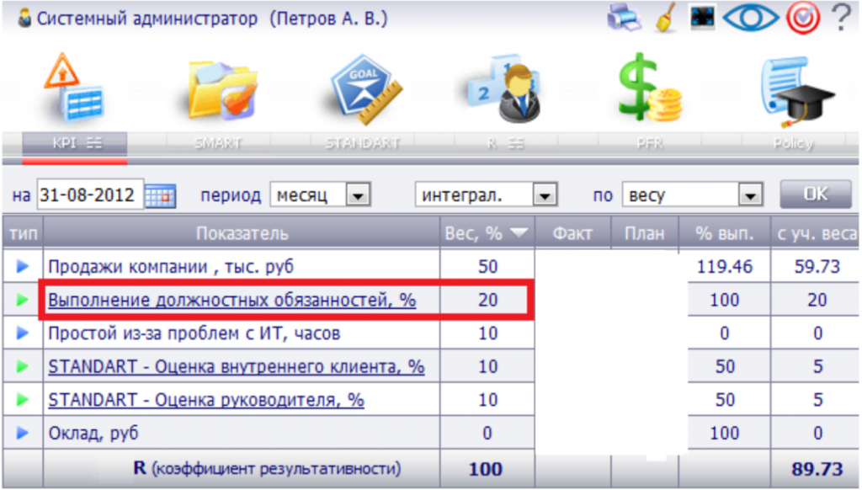Open the PFR dollar coins icon

[x=649, y=87]
